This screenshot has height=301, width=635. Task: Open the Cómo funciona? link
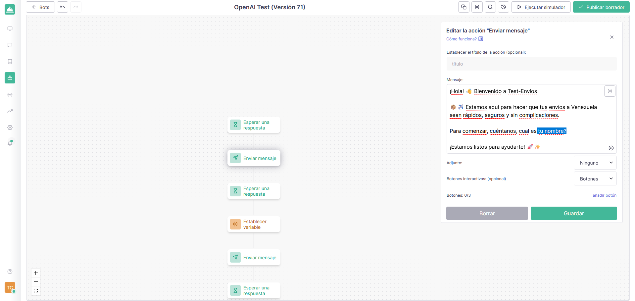coord(464,39)
